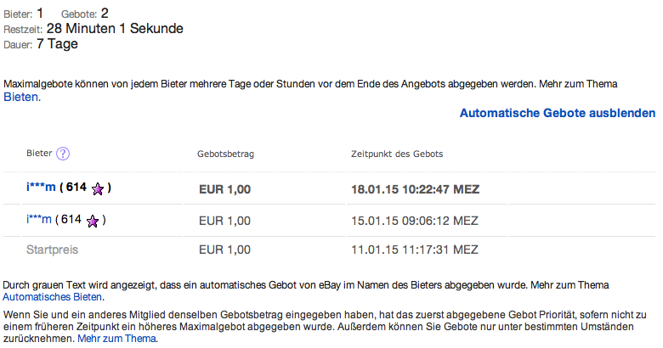The height and width of the screenshot is (348, 663).
Task: Open the Automatisches Bieten help link
Action: point(53,298)
